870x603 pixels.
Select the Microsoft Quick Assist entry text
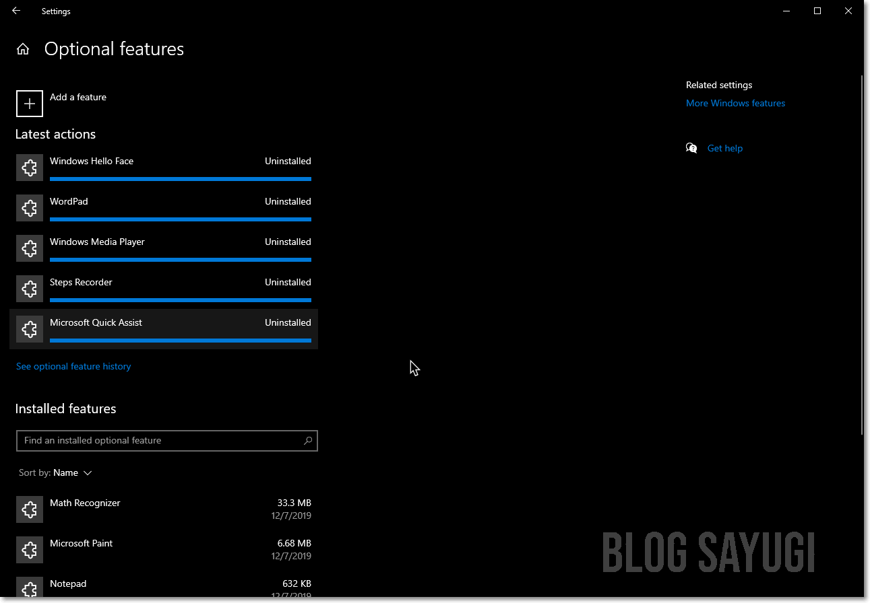point(96,322)
